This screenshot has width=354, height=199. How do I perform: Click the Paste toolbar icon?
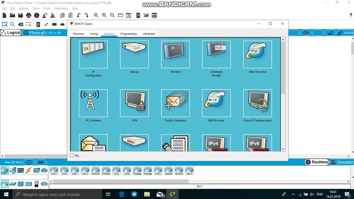tap(71, 15)
